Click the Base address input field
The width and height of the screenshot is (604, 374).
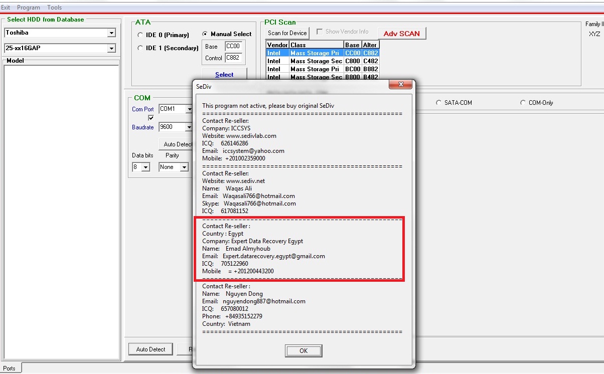tap(233, 46)
